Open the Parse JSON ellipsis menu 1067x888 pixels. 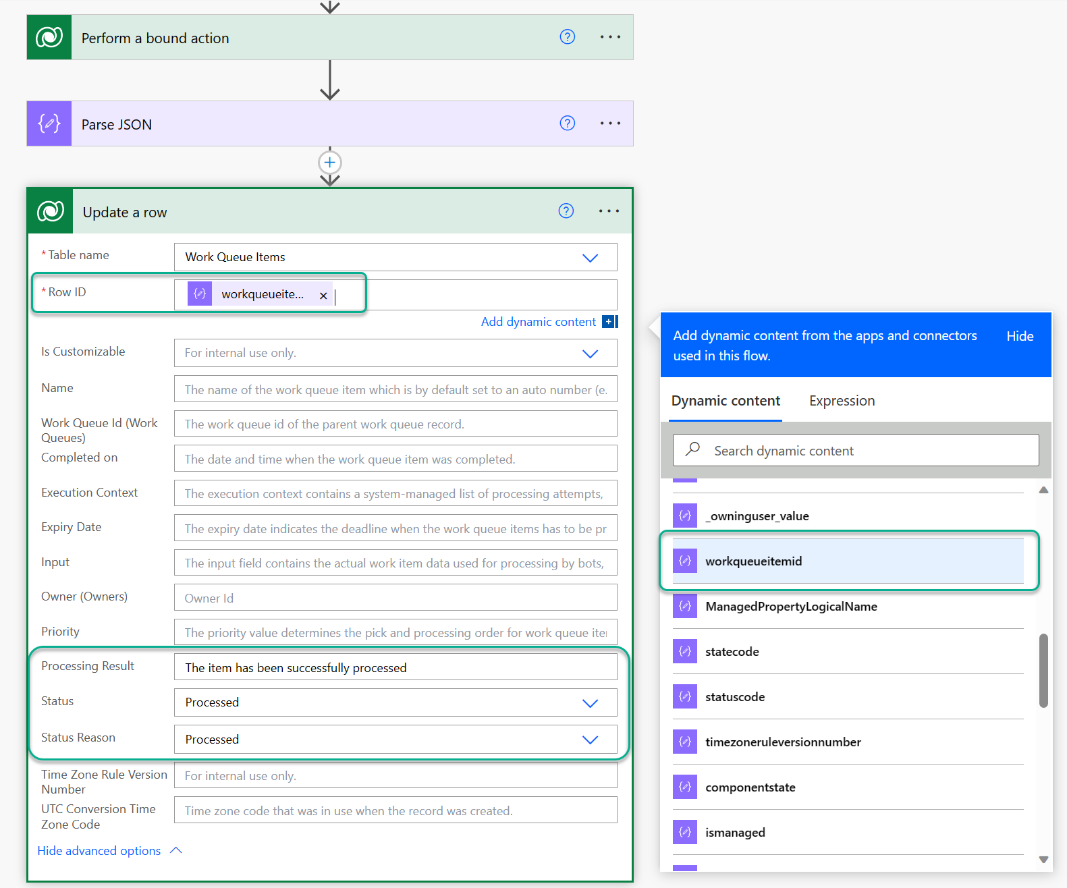[x=610, y=123]
